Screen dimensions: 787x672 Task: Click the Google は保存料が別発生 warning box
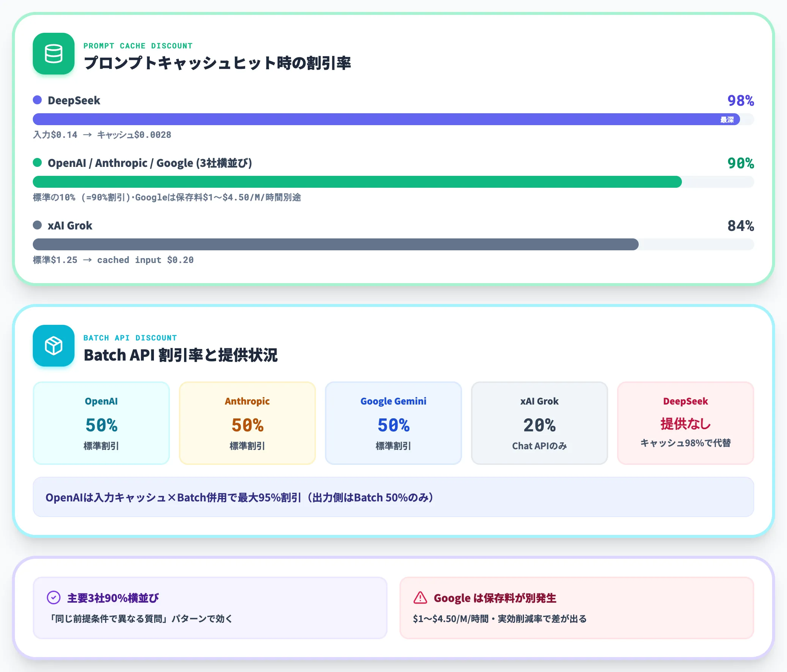pyautogui.click(x=576, y=608)
